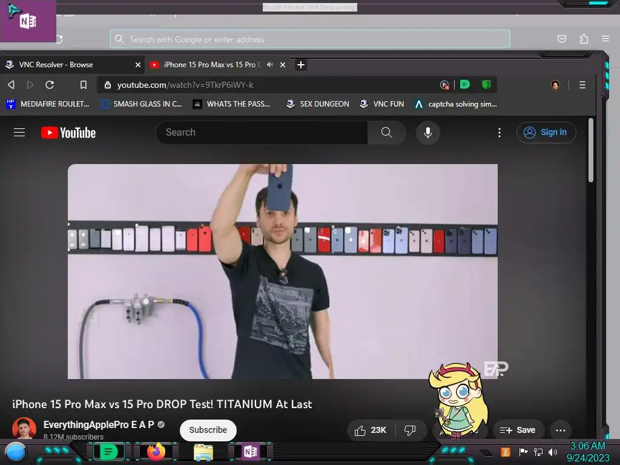Open OneNote from the taskbar
The width and height of the screenshot is (620, 465).
(x=251, y=452)
